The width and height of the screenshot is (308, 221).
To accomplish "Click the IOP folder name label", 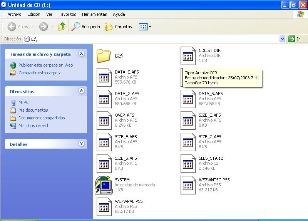I will click(119, 55).
